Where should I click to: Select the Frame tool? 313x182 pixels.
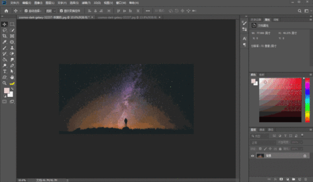coord(12,36)
